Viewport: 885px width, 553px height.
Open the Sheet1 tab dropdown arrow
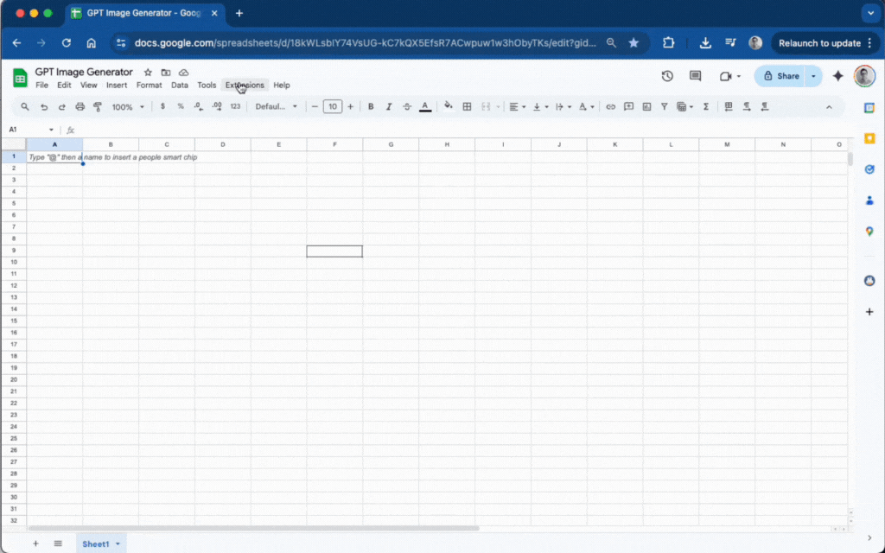coord(118,544)
